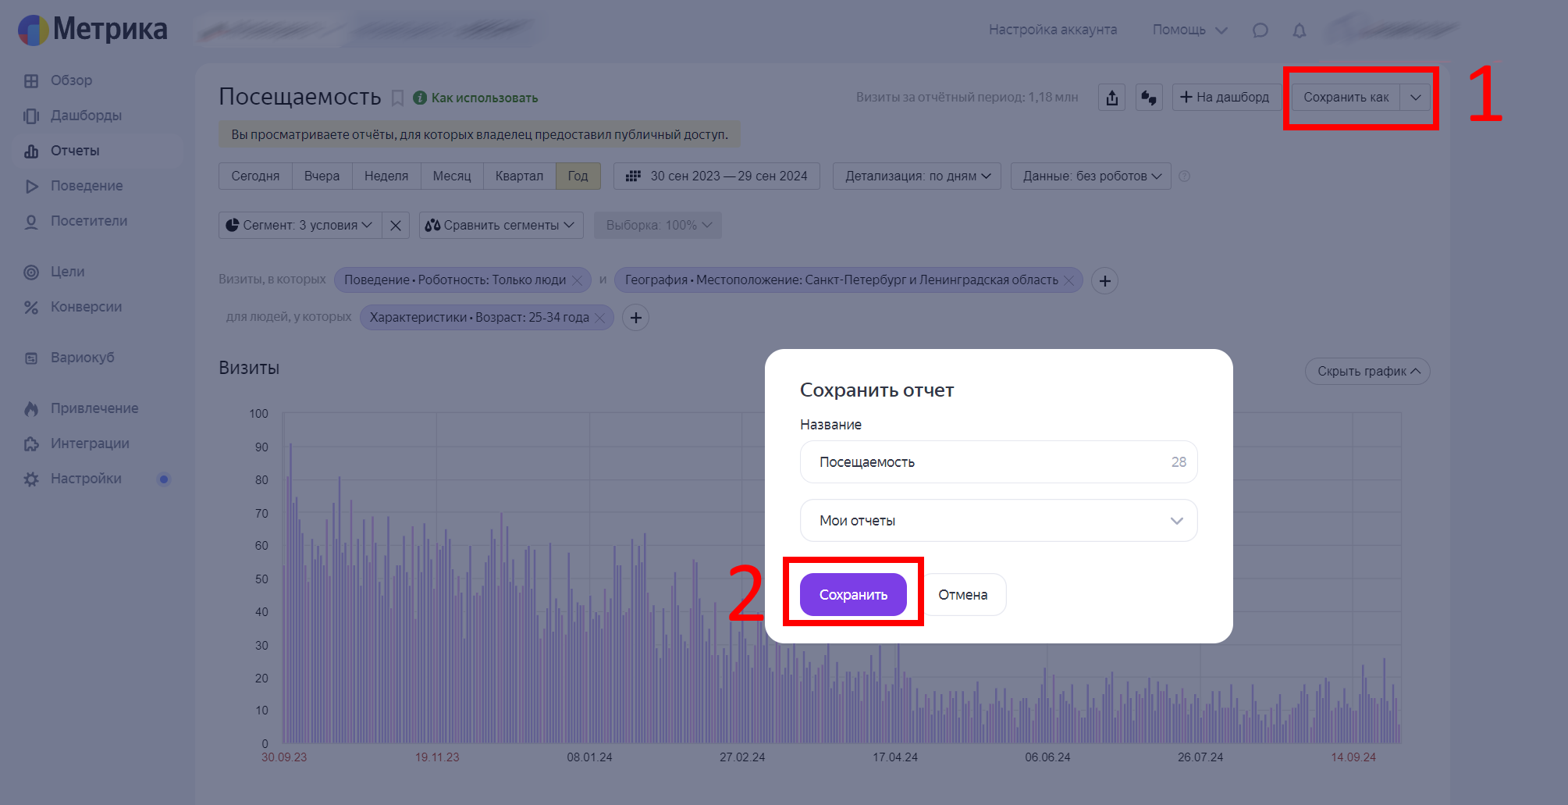Click the compare periods icon button
Image resolution: width=1568 pixels, height=805 pixels.
(1149, 98)
